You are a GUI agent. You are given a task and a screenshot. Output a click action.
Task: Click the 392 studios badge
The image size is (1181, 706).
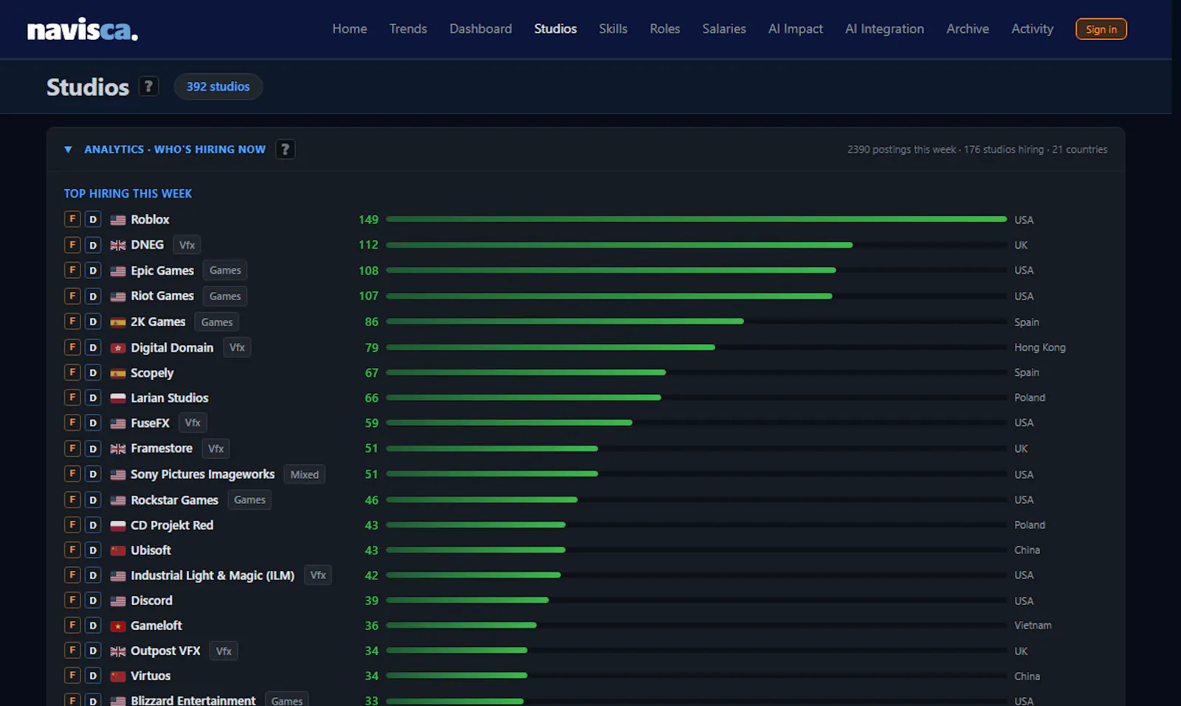coord(218,86)
